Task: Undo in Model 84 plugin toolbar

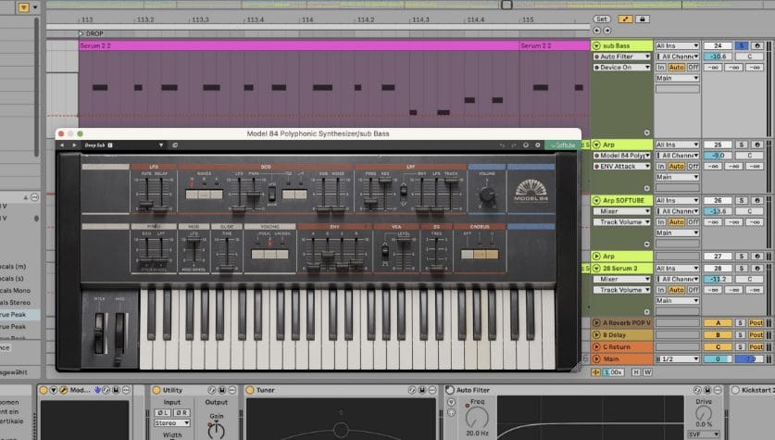Action: (x=502, y=145)
